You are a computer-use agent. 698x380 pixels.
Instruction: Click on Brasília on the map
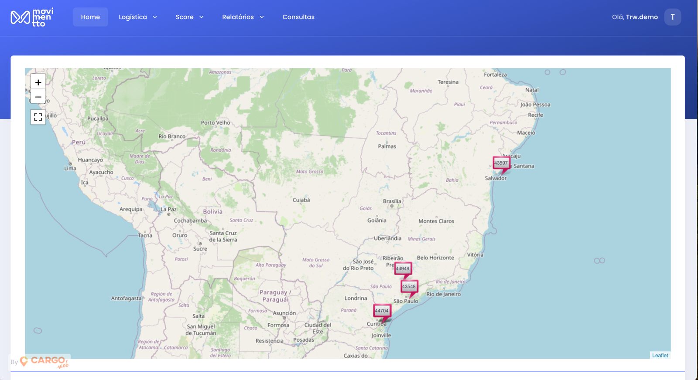pos(392,201)
